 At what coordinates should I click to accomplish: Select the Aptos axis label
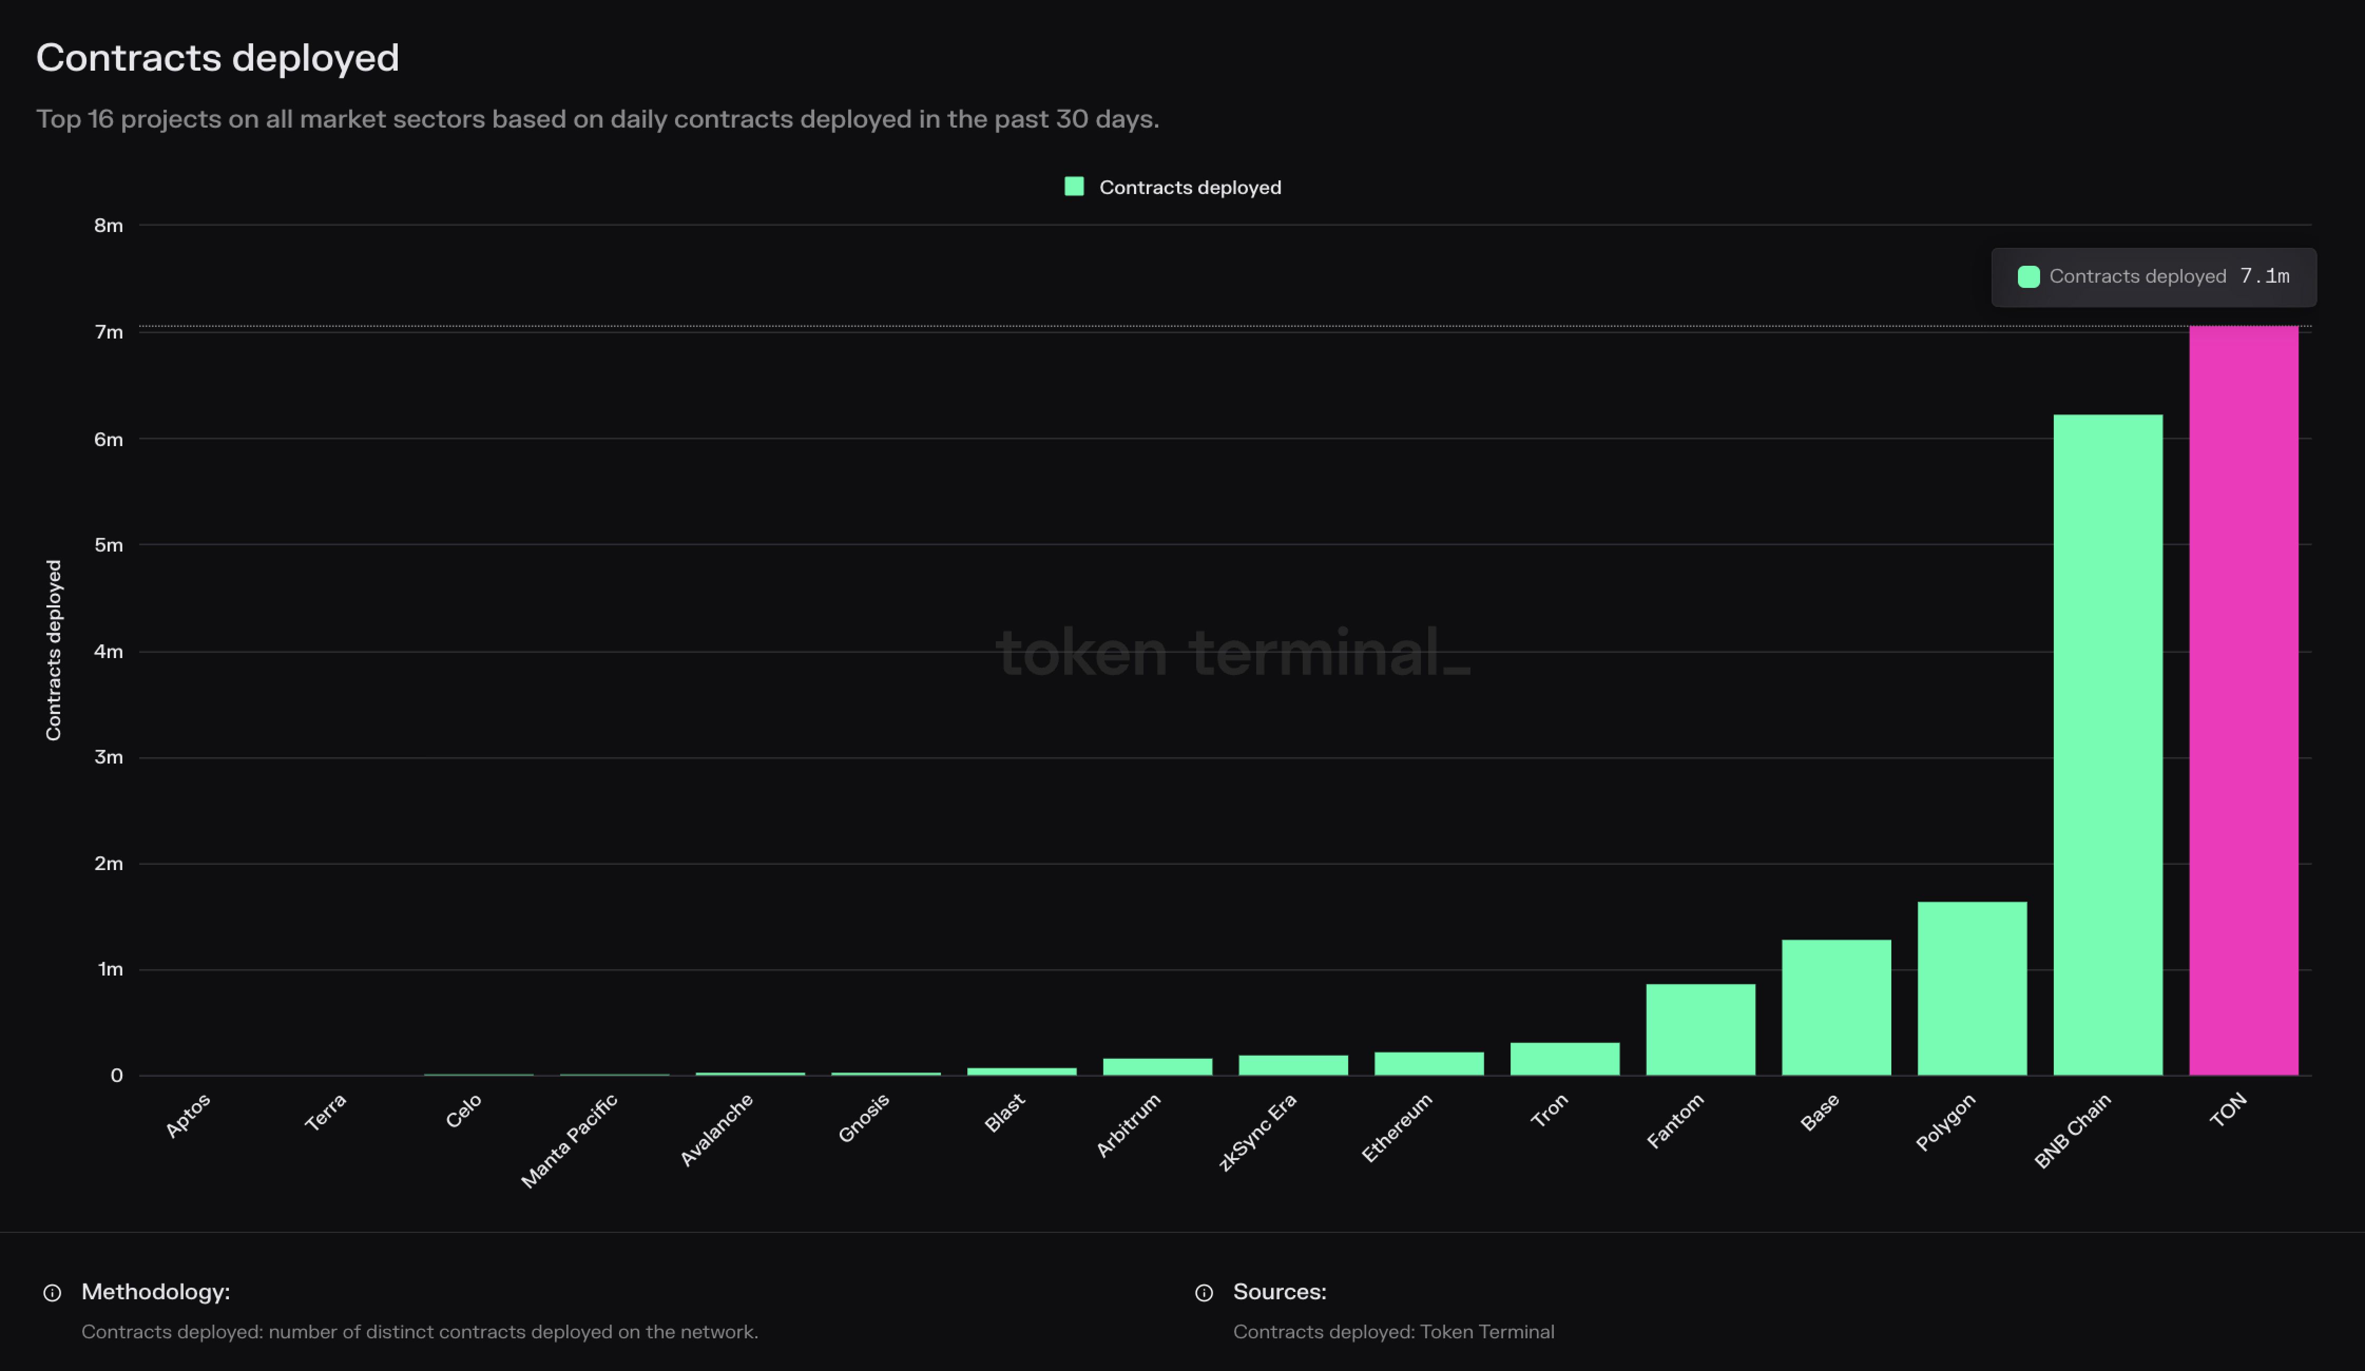[x=188, y=1116]
